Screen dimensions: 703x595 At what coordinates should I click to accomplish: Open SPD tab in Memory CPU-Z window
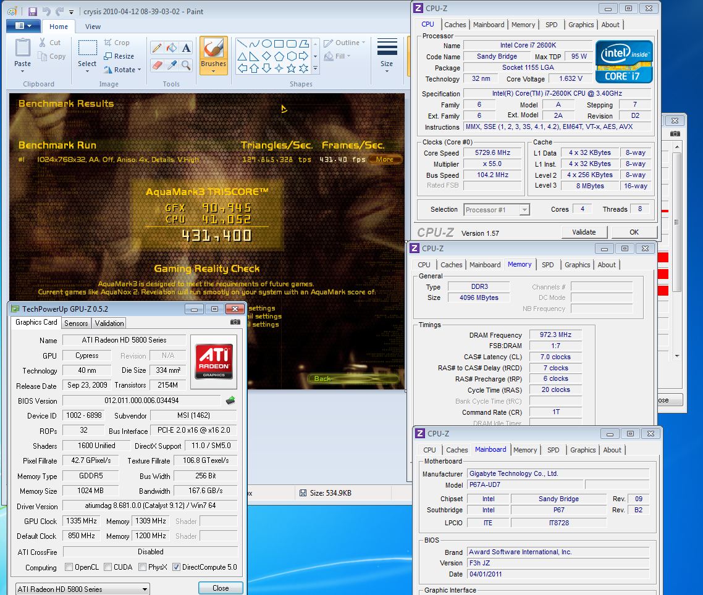point(547,265)
